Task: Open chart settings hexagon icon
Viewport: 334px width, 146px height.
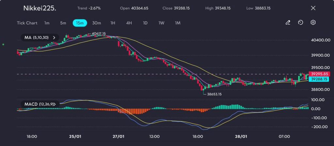Action: (x=313, y=22)
